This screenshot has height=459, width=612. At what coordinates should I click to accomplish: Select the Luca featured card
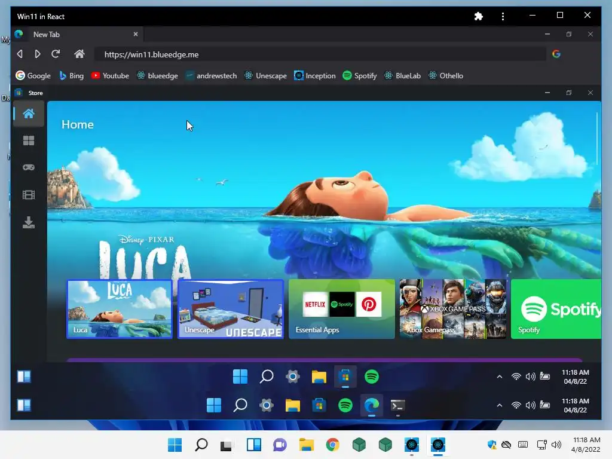point(120,309)
